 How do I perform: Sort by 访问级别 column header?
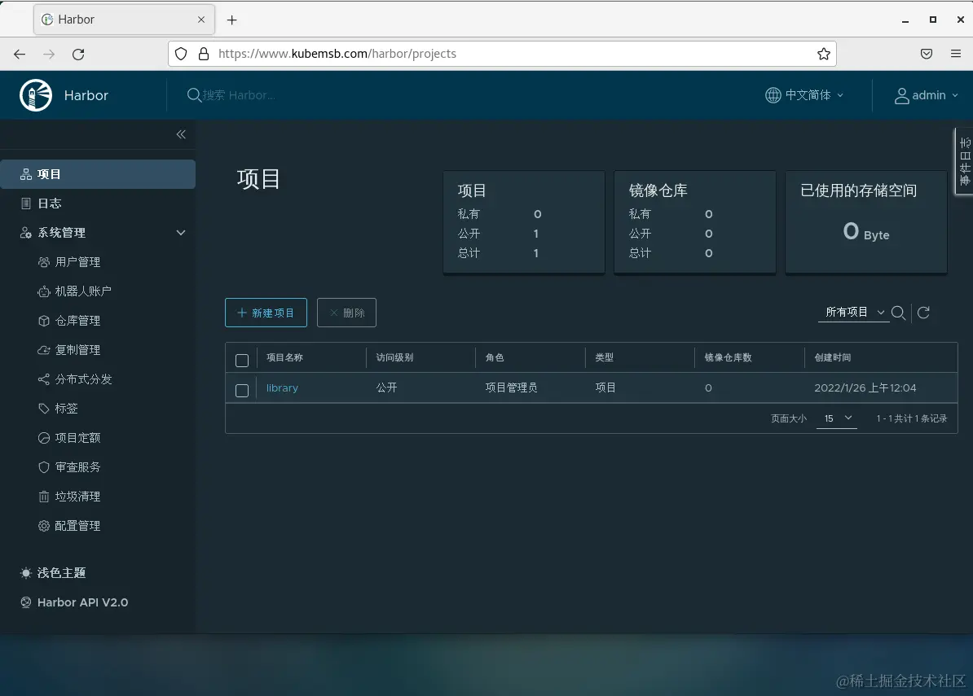pos(394,357)
